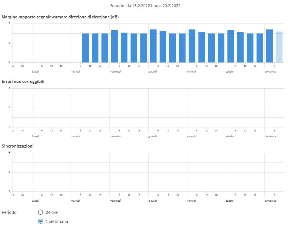The width and height of the screenshot is (288, 226).
Task: Click the "Errori non correggibili" heading
Action: click(x=23, y=82)
